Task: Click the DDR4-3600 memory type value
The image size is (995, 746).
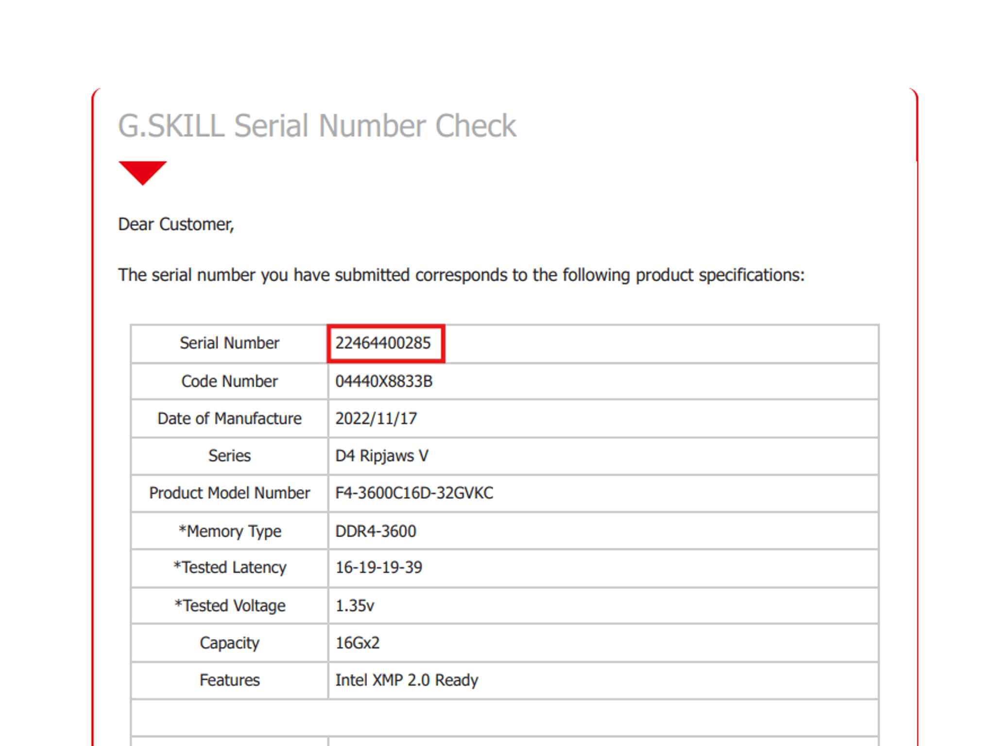Action: pyautogui.click(x=376, y=531)
